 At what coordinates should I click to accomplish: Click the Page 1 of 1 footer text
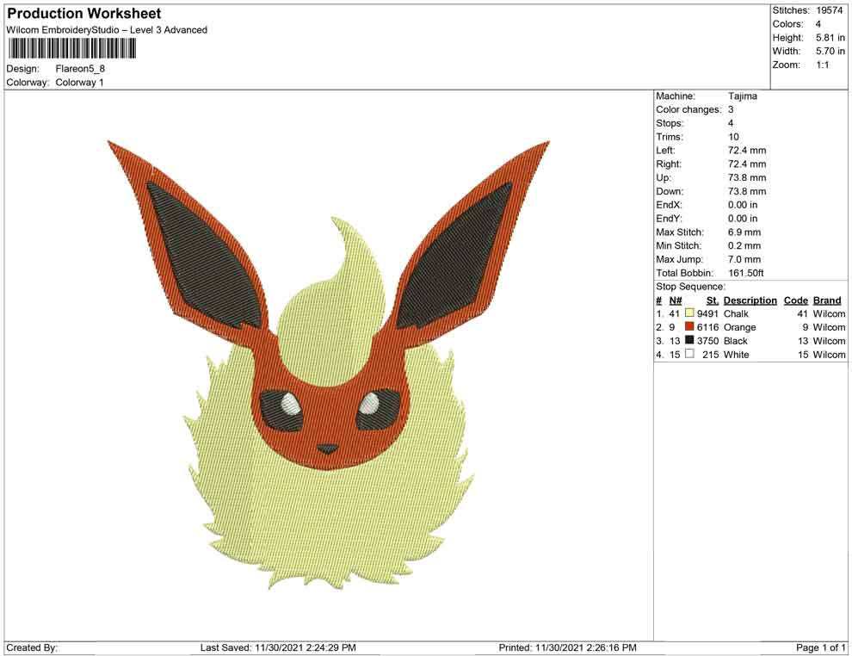[x=821, y=647]
